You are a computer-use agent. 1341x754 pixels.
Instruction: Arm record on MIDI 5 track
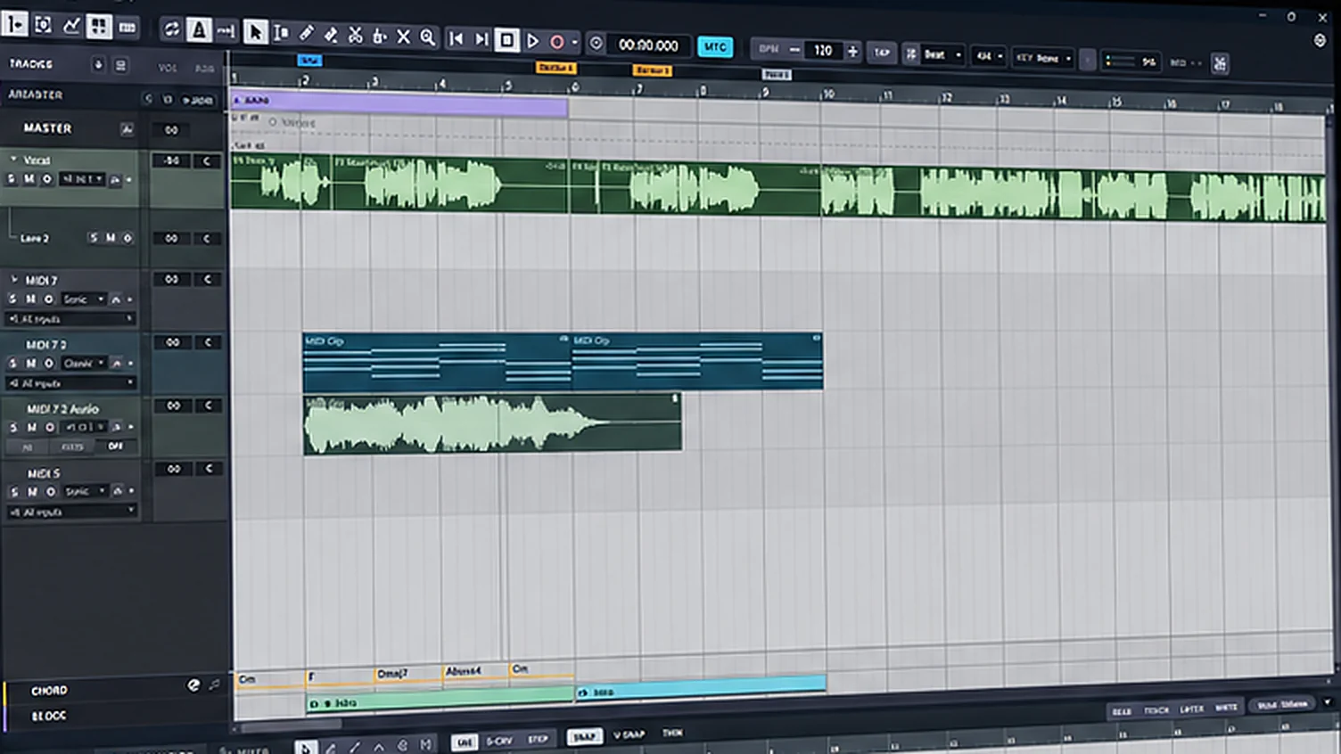click(51, 492)
